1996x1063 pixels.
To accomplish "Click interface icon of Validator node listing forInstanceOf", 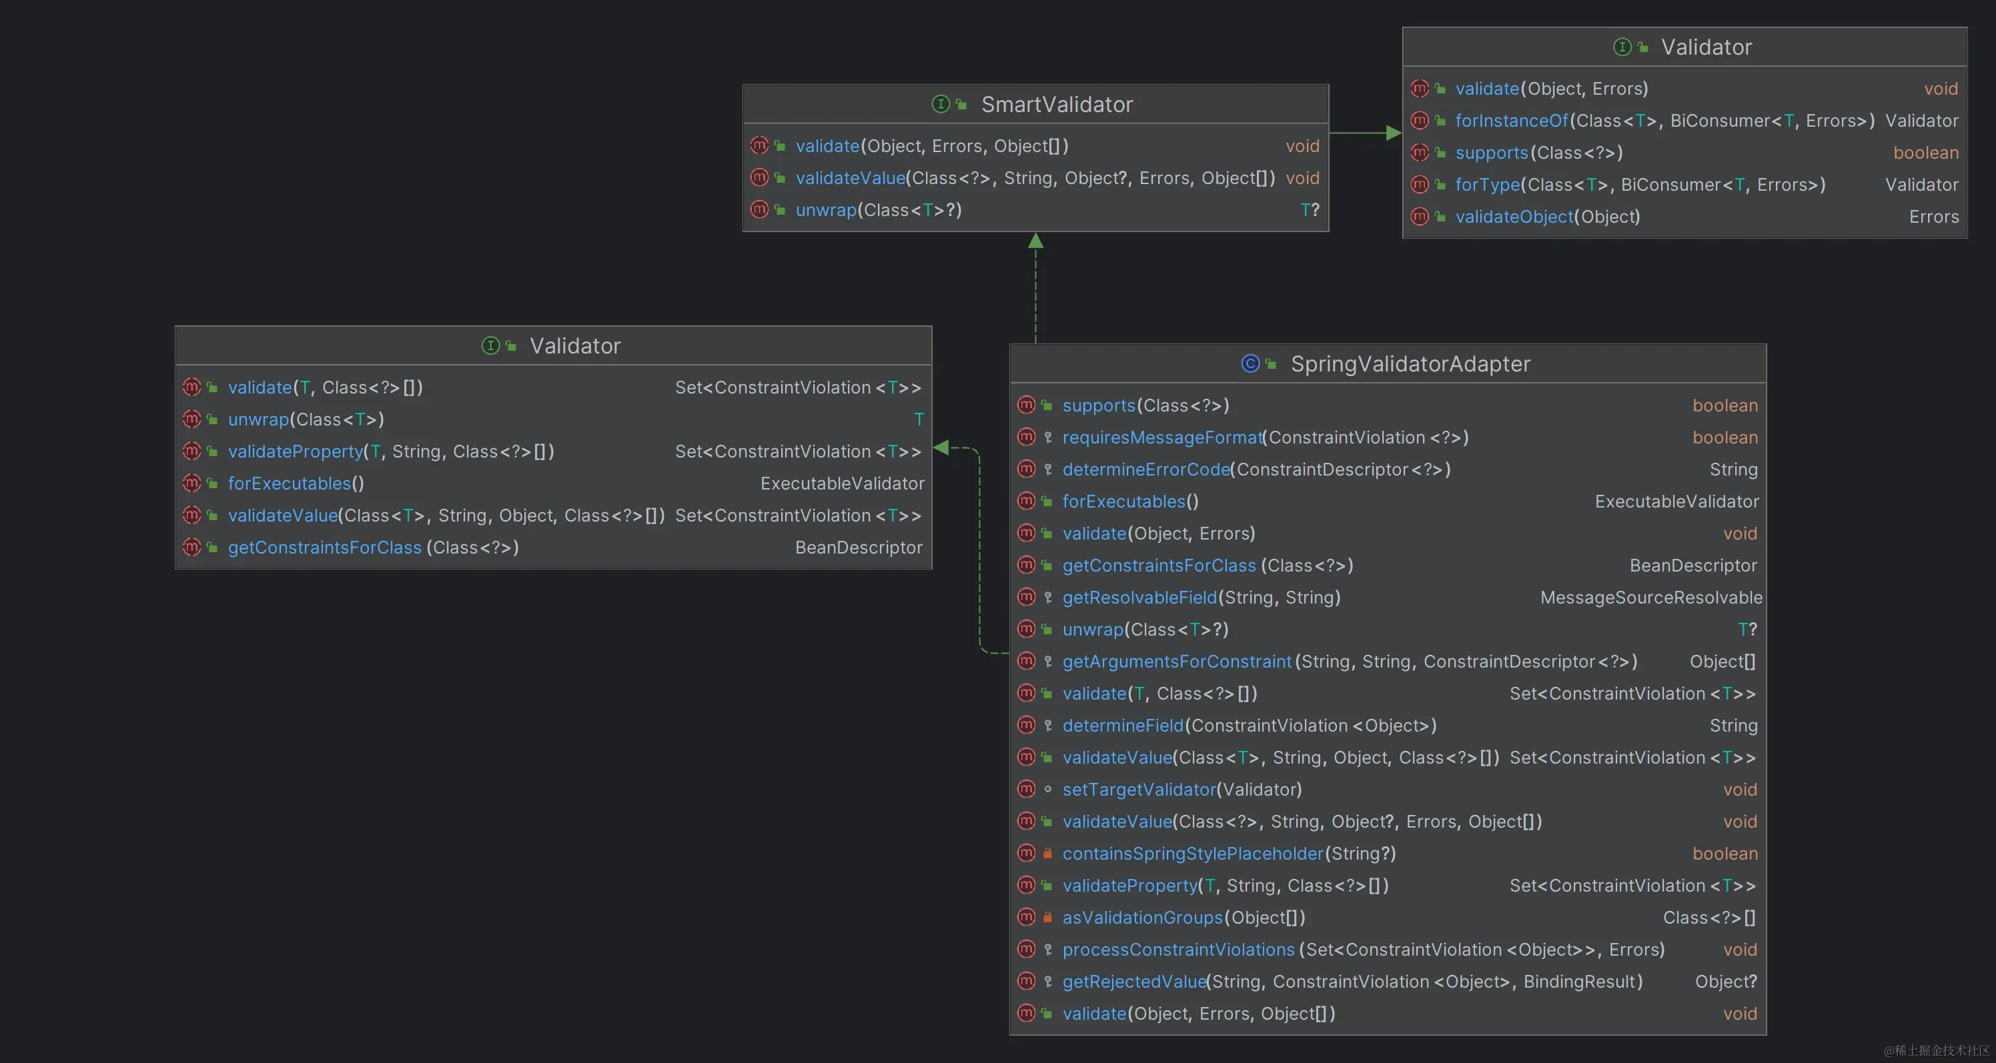I will (1622, 47).
